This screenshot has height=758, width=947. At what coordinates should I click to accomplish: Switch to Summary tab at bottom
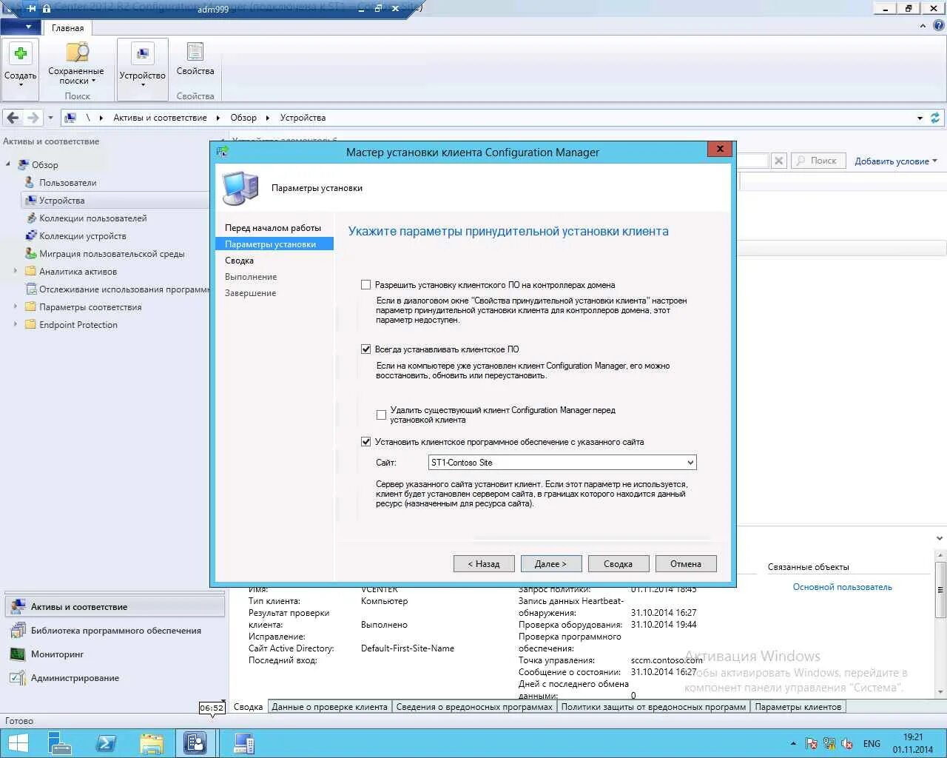coord(248,707)
